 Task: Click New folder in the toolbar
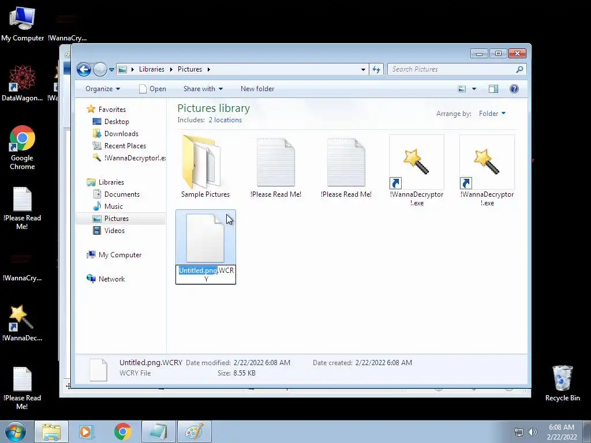click(x=257, y=89)
